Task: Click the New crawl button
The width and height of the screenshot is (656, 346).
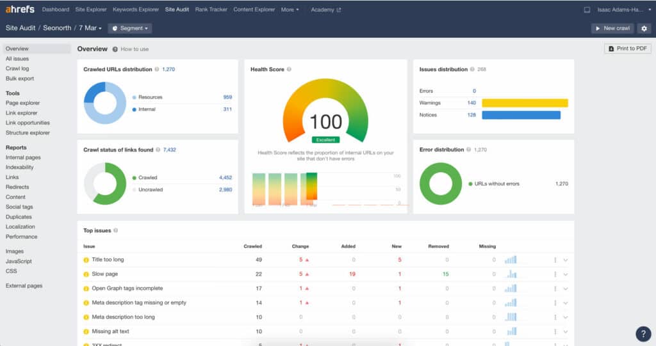Action: pyautogui.click(x=612, y=28)
